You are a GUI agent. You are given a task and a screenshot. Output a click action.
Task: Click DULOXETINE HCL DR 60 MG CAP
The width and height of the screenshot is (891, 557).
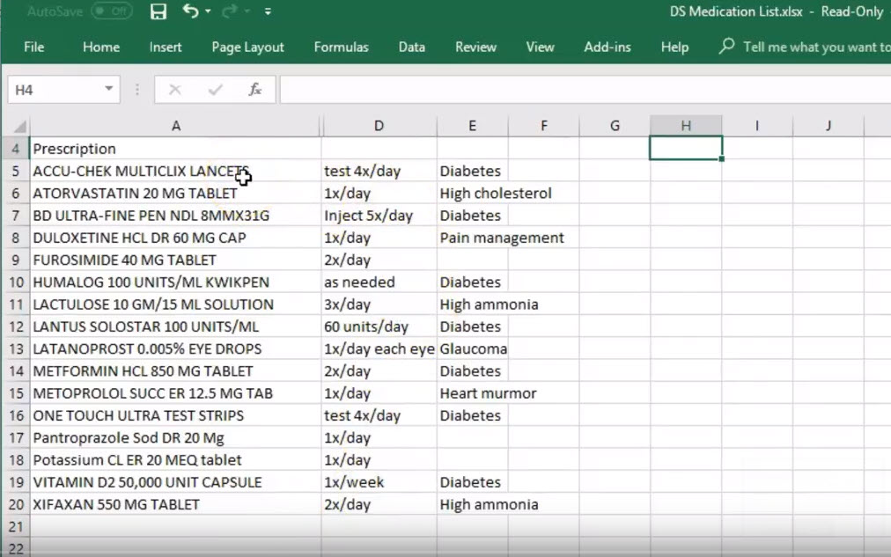point(175,238)
